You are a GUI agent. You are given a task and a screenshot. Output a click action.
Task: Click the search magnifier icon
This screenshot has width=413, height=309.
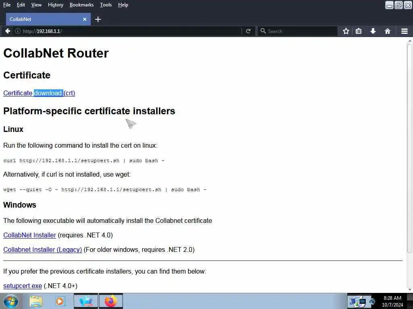263,31
